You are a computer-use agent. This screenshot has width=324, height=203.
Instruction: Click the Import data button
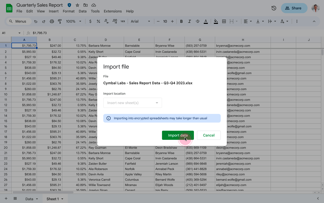coord(178,135)
